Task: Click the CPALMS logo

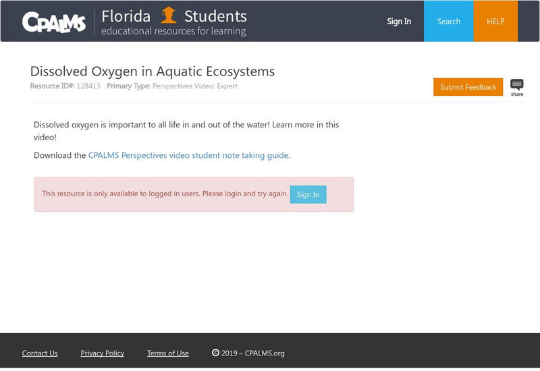Action: click(x=54, y=22)
